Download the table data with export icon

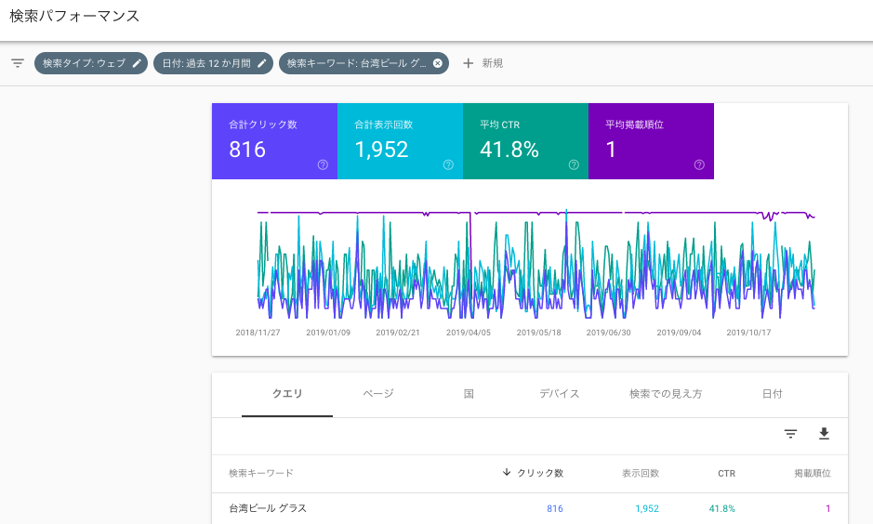(824, 433)
